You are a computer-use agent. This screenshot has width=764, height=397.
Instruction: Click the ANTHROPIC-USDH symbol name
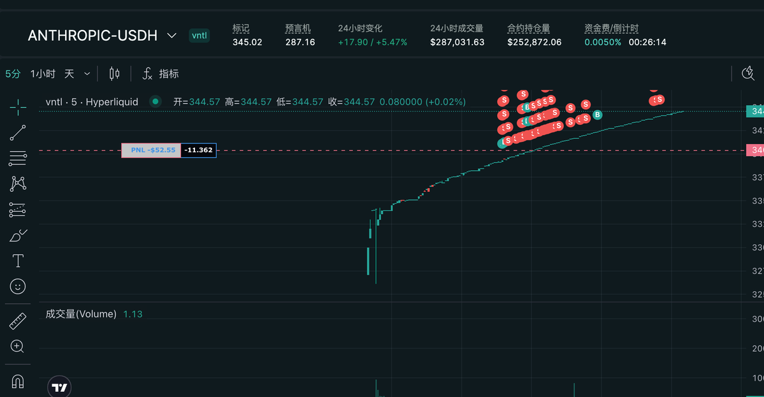pyautogui.click(x=92, y=36)
